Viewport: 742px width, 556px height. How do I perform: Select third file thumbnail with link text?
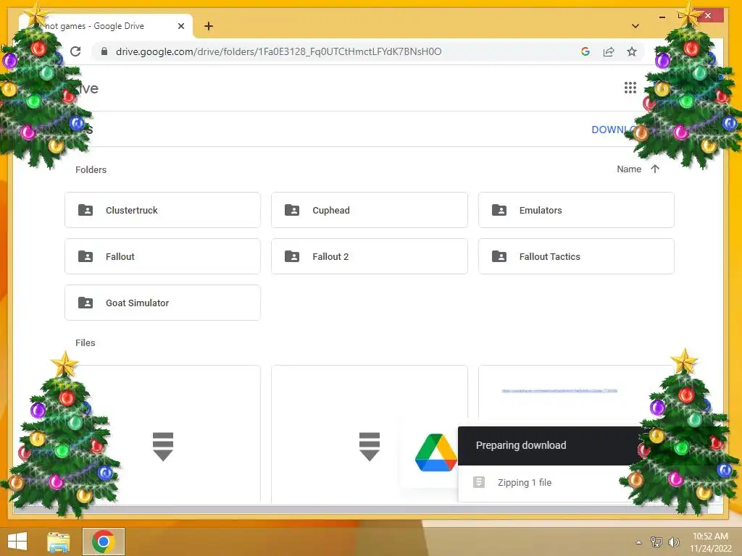[576, 392]
